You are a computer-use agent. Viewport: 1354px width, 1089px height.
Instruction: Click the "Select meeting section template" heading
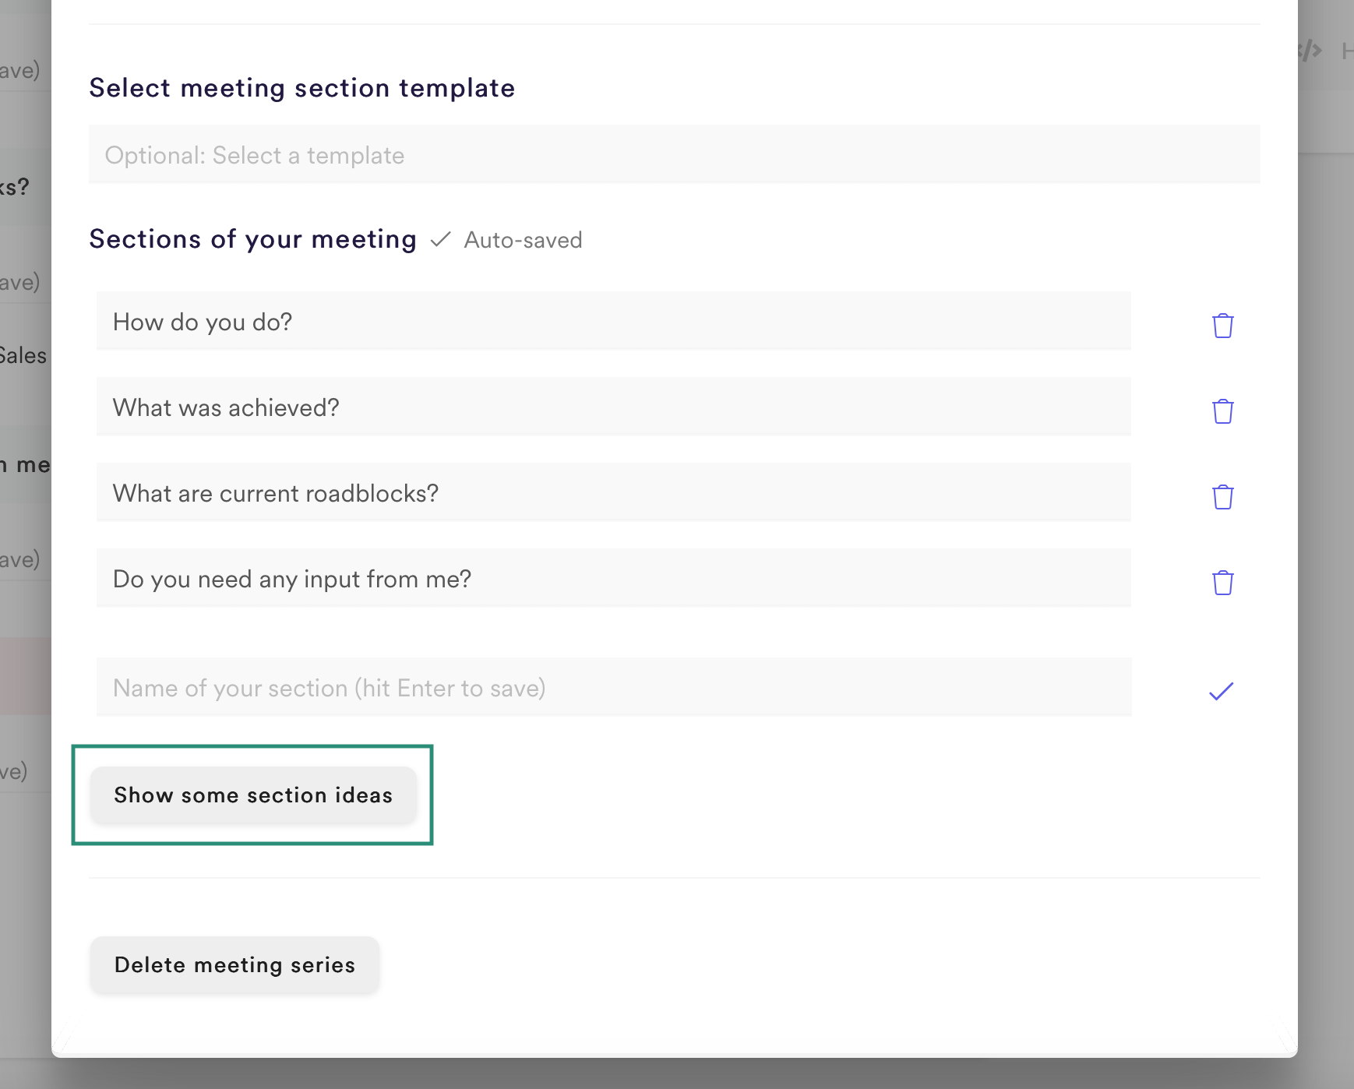click(301, 88)
